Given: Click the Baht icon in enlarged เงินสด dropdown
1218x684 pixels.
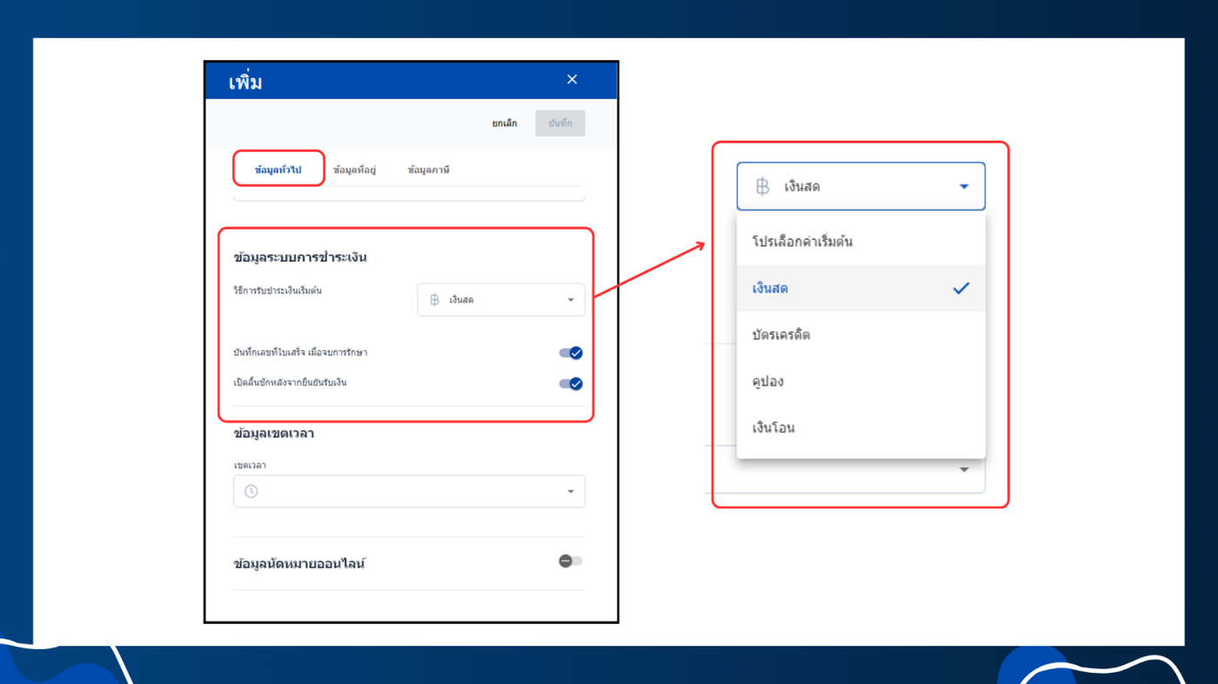Looking at the screenshot, I should click(x=762, y=186).
